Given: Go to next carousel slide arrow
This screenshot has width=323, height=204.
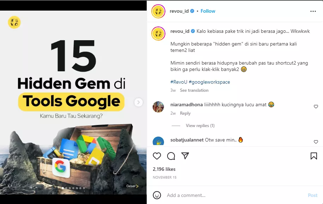Looking at the screenshot, I should [x=139, y=102].
